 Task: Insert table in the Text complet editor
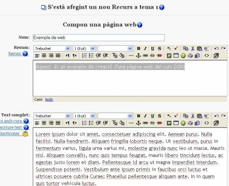(176, 123)
